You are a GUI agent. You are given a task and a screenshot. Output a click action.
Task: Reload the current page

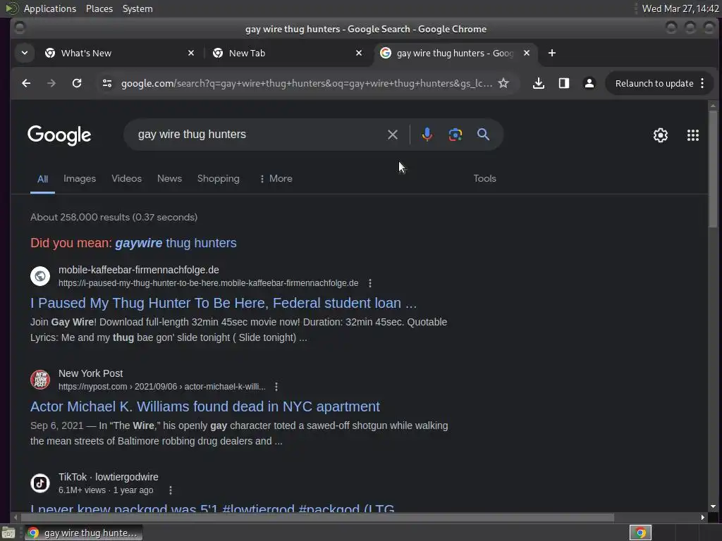coord(77,83)
